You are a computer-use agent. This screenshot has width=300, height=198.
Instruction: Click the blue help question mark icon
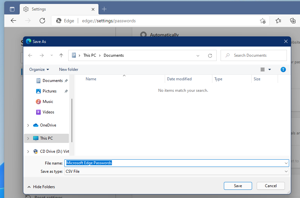(x=283, y=69)
